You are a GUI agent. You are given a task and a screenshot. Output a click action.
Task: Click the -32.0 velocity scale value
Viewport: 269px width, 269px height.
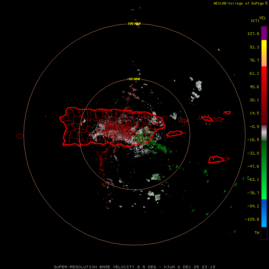point(253,153)
